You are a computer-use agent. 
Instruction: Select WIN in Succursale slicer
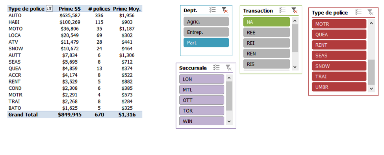[x=202, y=121]
